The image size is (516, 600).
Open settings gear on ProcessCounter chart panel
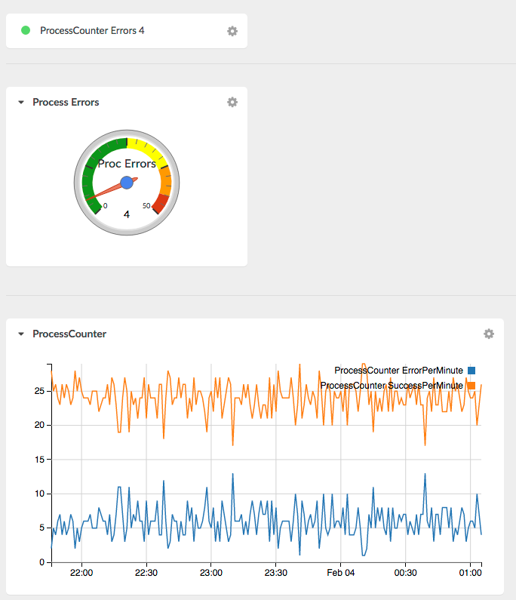coord(488,334)
